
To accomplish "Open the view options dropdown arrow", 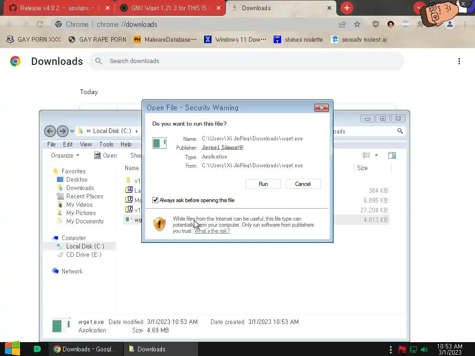I will pyautogui.click(x=376, y=155).
